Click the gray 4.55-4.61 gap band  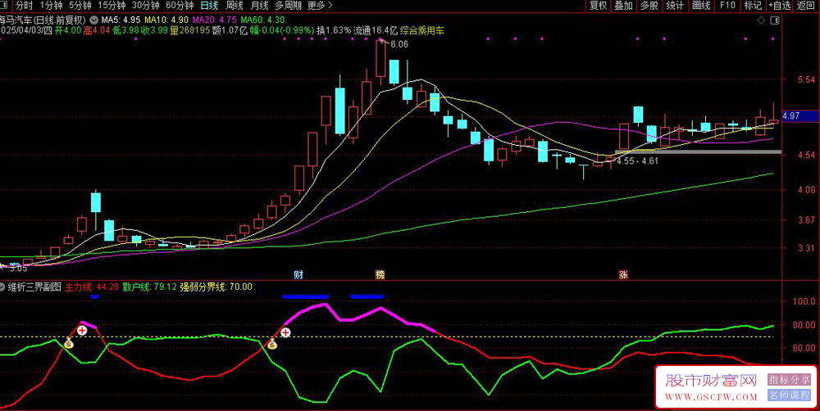click(x=698, y=152)
